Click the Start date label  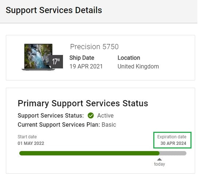(27, 137)
